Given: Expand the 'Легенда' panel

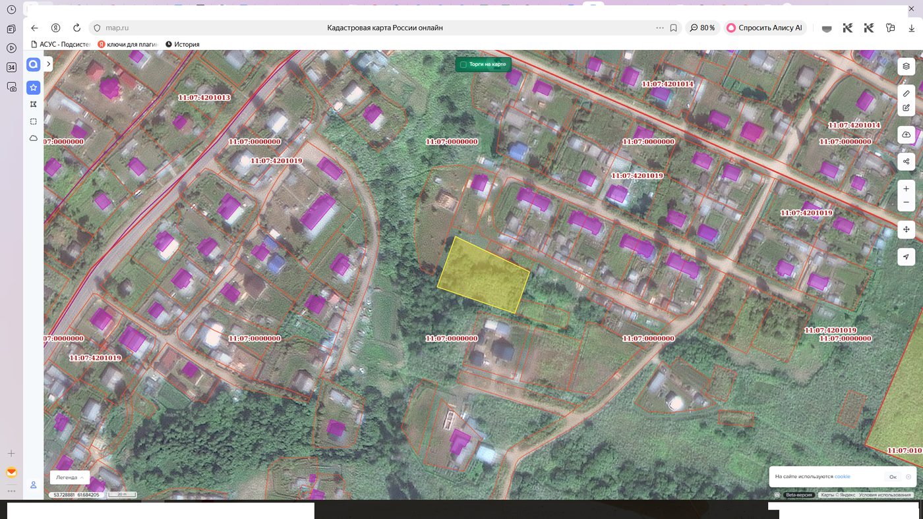Looking at the screenshot, I should click(x=70, y=478).
